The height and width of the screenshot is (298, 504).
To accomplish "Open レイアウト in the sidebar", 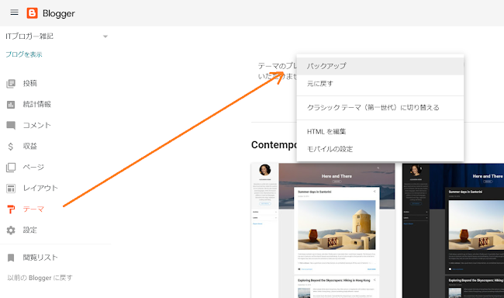I will coord(40,188).
